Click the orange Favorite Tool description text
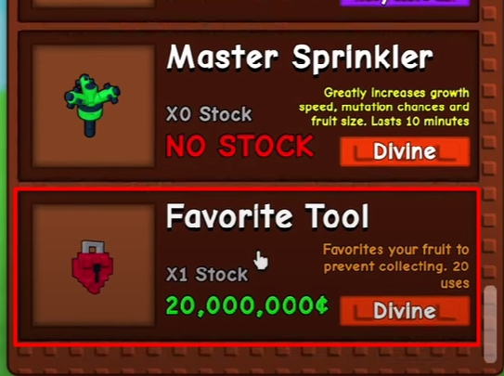The height and width of the screenshot is (376, 504). (396, 266)
